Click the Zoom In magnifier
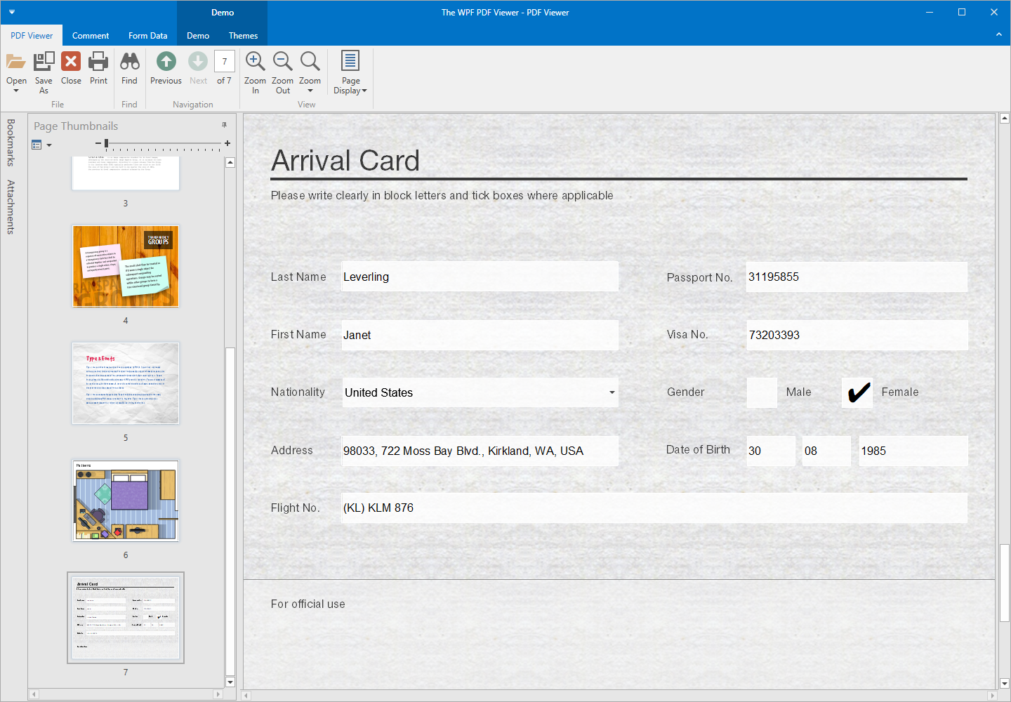1011x702 pixels. click(x=255, y=62)
